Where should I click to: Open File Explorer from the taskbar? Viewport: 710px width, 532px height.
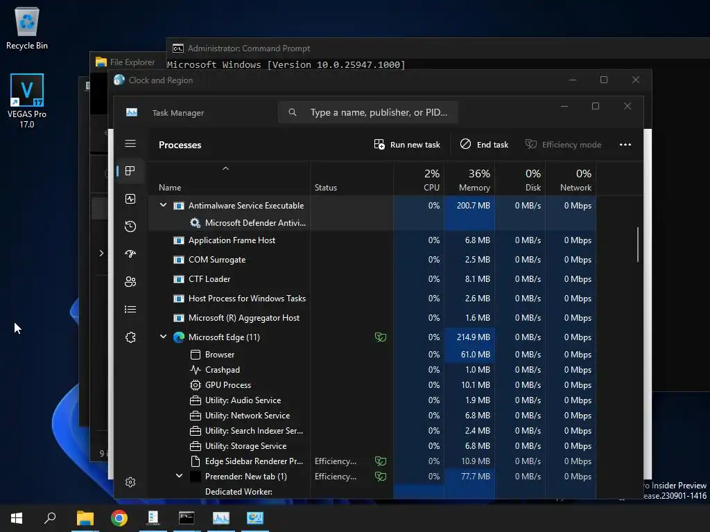tap(85, 518)
